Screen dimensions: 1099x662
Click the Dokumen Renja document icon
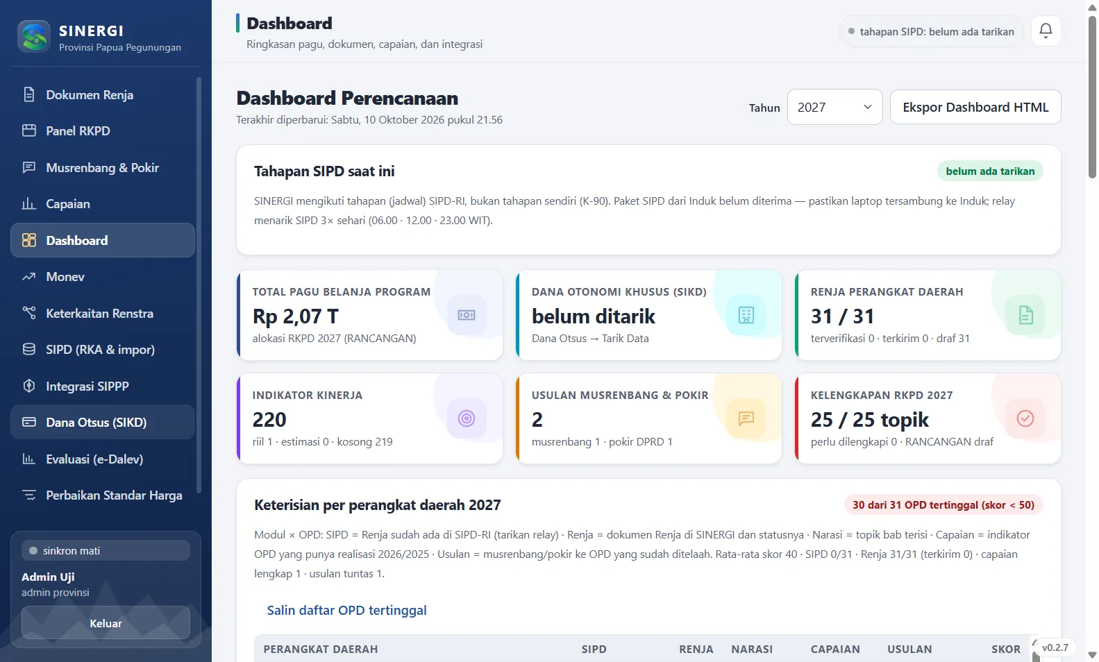tap(29, 94)
